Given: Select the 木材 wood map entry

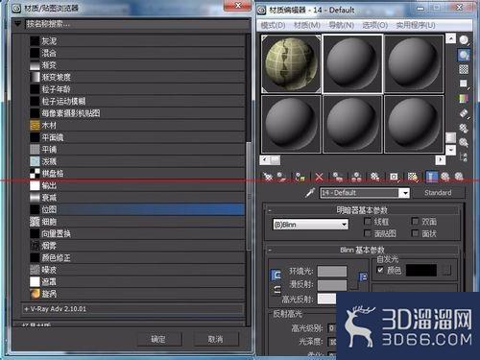Looking at the screenshot, I should click(137, 125).
